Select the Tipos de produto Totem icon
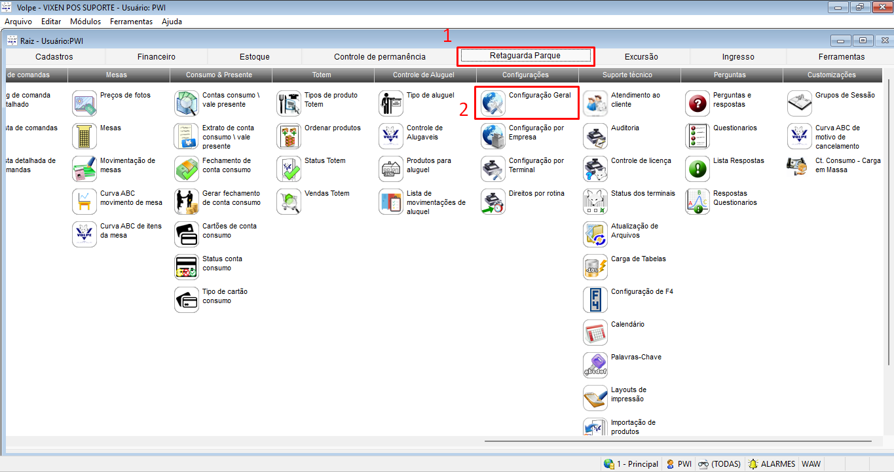This screenshot has width=894, height=472. click(x=289, y=103)
